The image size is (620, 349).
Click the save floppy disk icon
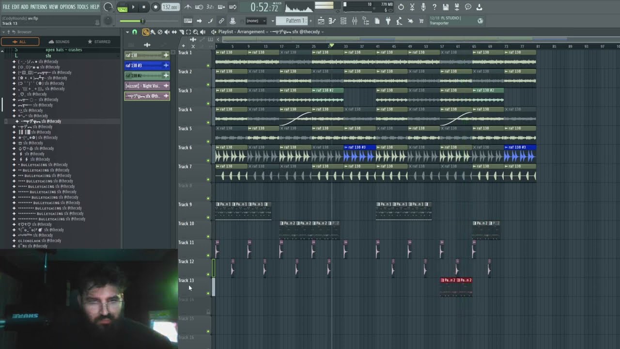(446, 7)
